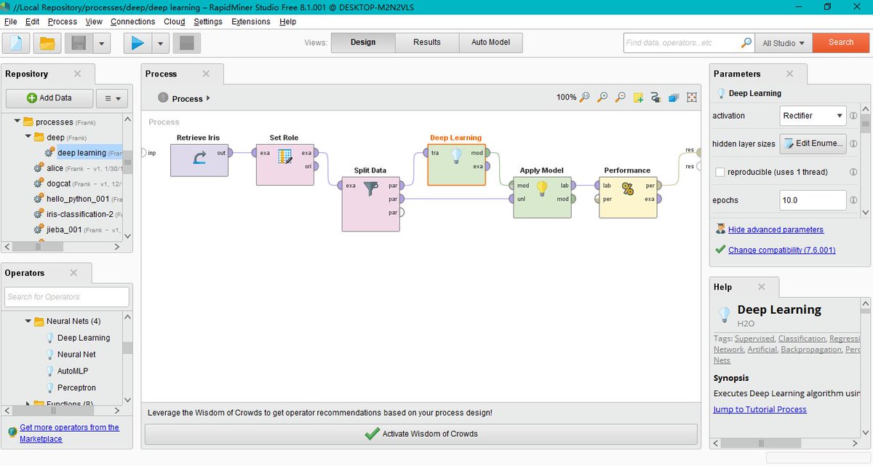Switch to the Results view
873x466 pixels.
coord(427,42)
